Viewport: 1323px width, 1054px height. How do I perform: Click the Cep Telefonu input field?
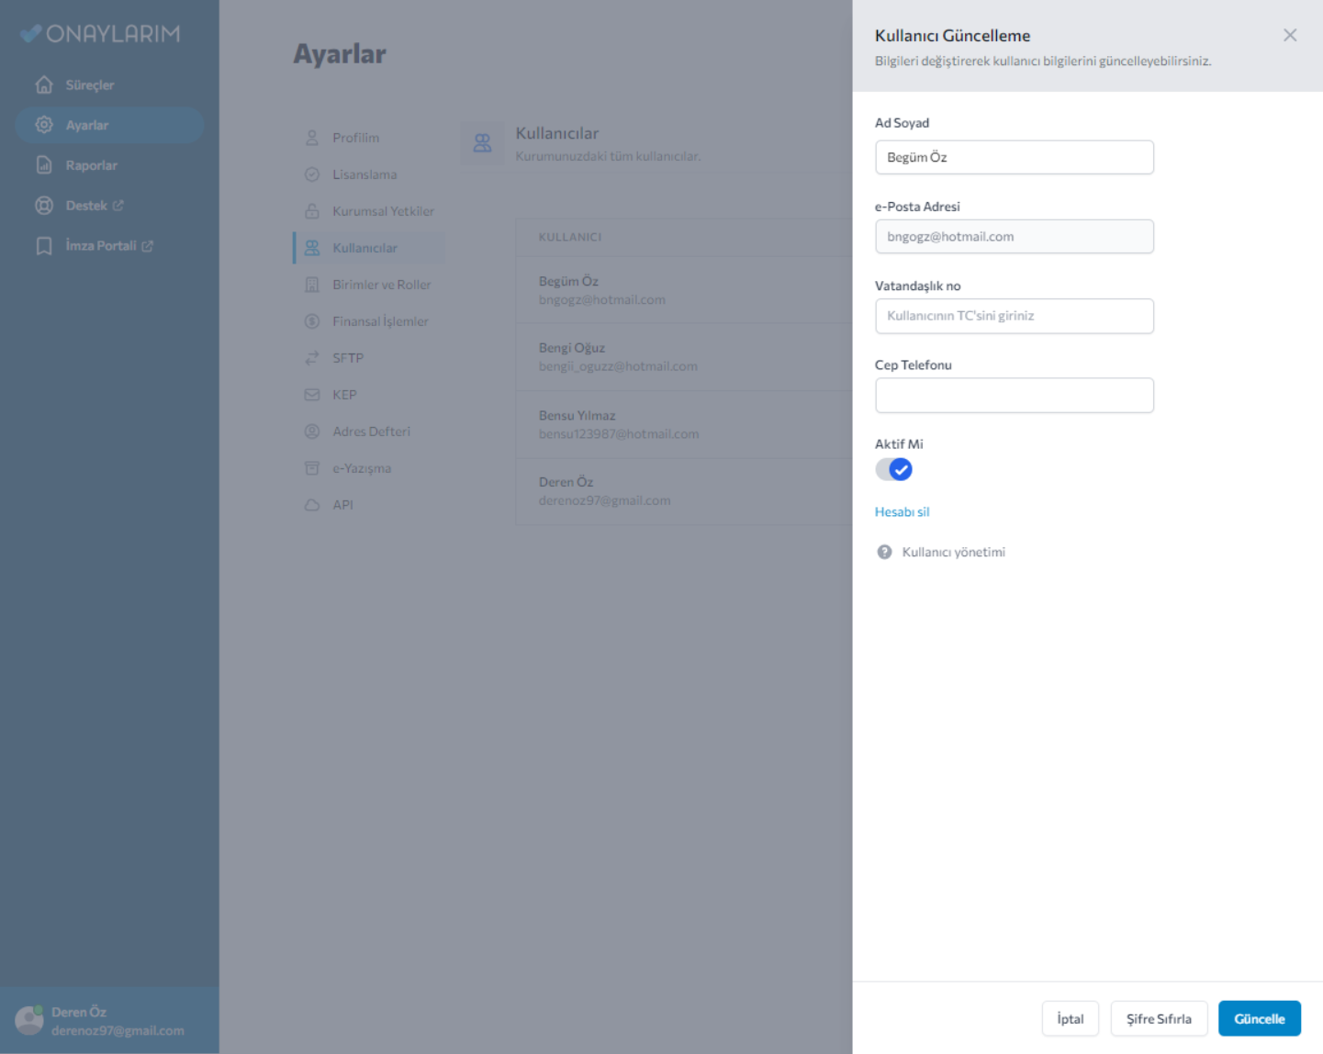tap(1014, 396)
